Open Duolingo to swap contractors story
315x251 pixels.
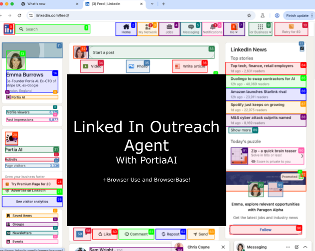point(266,81)
